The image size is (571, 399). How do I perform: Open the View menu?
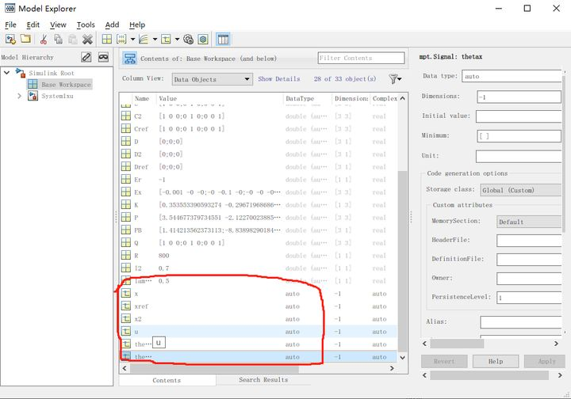(x=58, y=25)
